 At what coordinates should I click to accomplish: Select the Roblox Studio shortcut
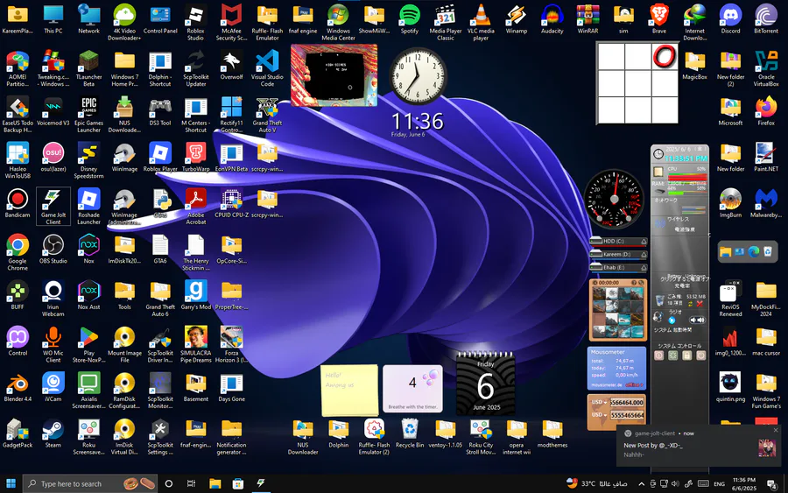[195, 22]
